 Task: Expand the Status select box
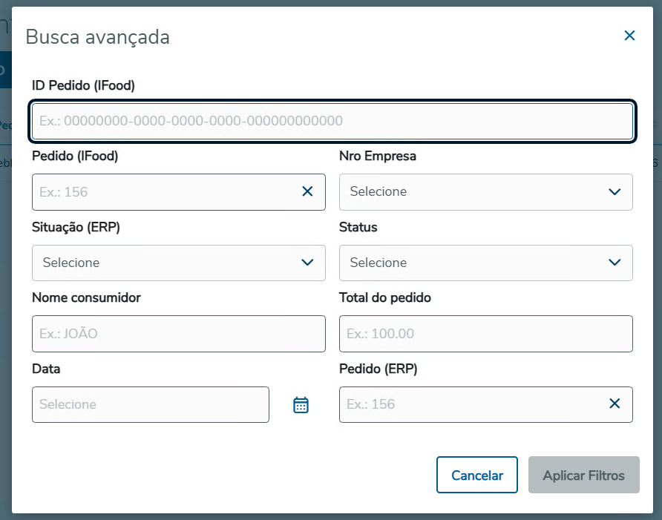tap(485, 263)
